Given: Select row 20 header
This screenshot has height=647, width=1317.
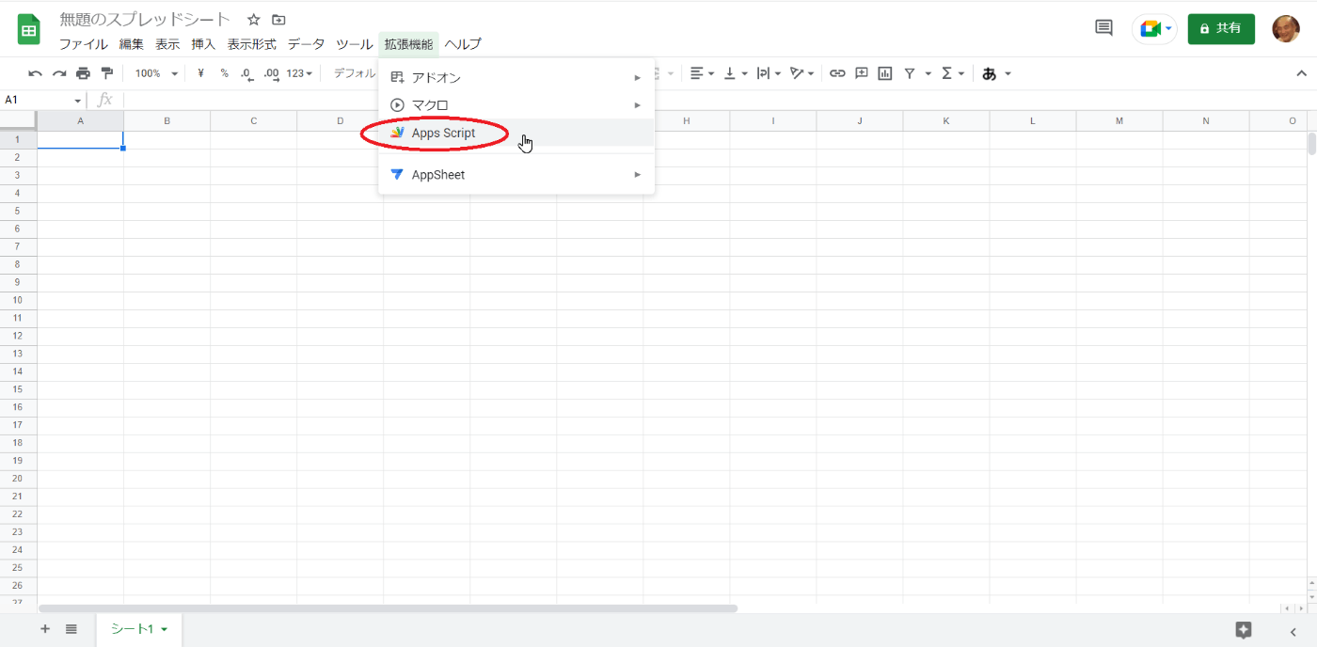Looking at the screenshot, I should click(18, 478).
